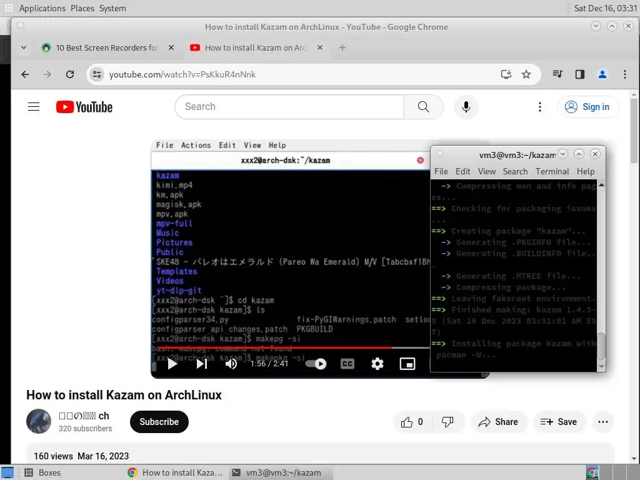Click the channel avatar thumbnail
Viewport: 640px width, 480px height.
click(x=39, y=421)
